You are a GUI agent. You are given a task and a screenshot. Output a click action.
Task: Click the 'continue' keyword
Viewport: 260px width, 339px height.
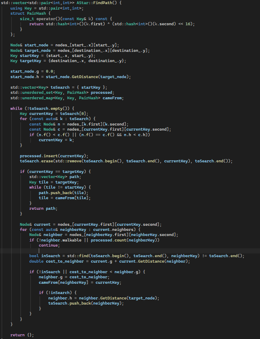tap(49, 245)
